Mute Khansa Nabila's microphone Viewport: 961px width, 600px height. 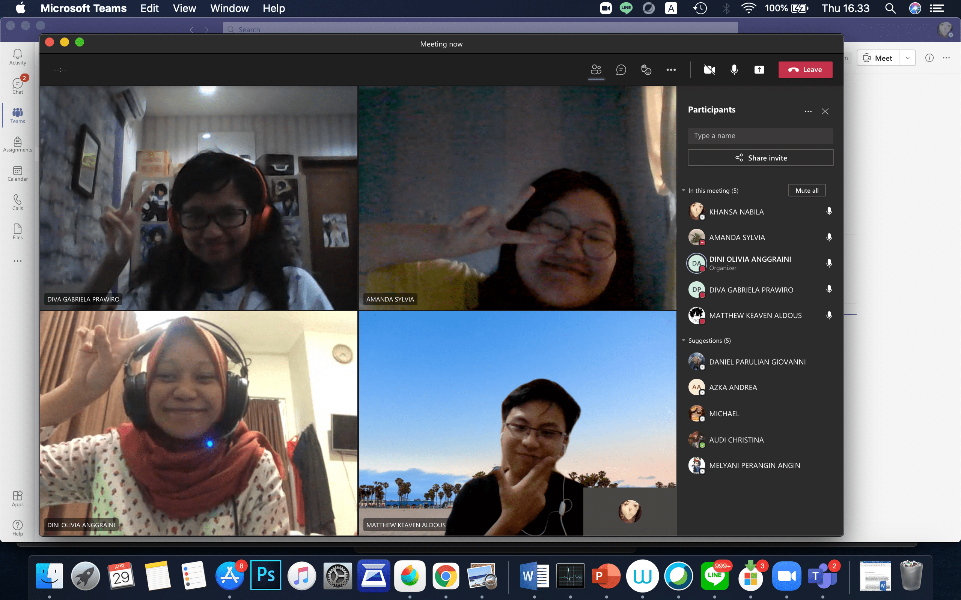pyautogui.click(x=829, y=211)
